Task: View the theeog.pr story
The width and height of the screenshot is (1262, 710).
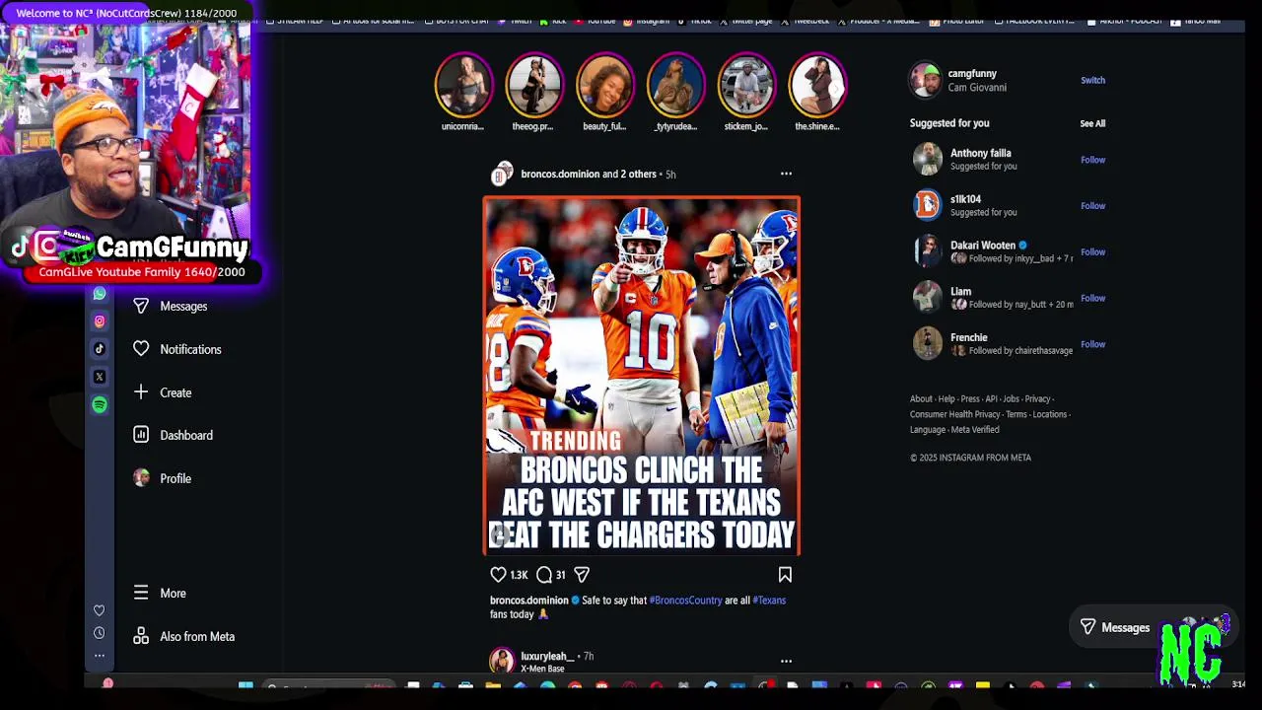Action: point(533,86)
